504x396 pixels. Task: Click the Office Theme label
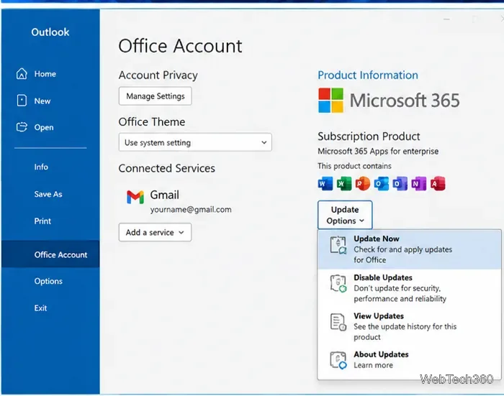coord(152,122)
